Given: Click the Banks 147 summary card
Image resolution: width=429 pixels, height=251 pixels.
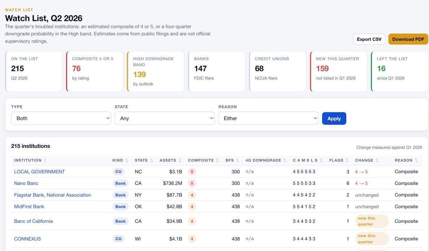Looking at the screenshot, I should point(217,72).
